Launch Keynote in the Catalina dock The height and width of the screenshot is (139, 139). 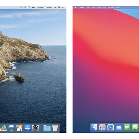(x=11, y=128)
